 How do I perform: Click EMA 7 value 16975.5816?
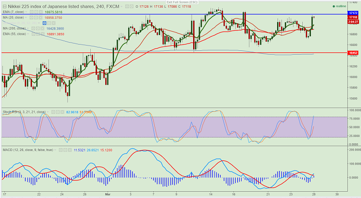(x=53, y=12)
